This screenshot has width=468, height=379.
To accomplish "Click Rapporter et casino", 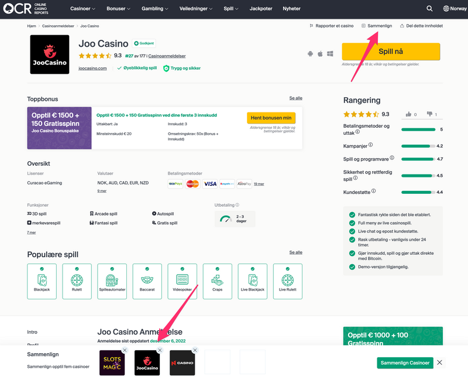I will pyautogui.click(x=332, y=26).
